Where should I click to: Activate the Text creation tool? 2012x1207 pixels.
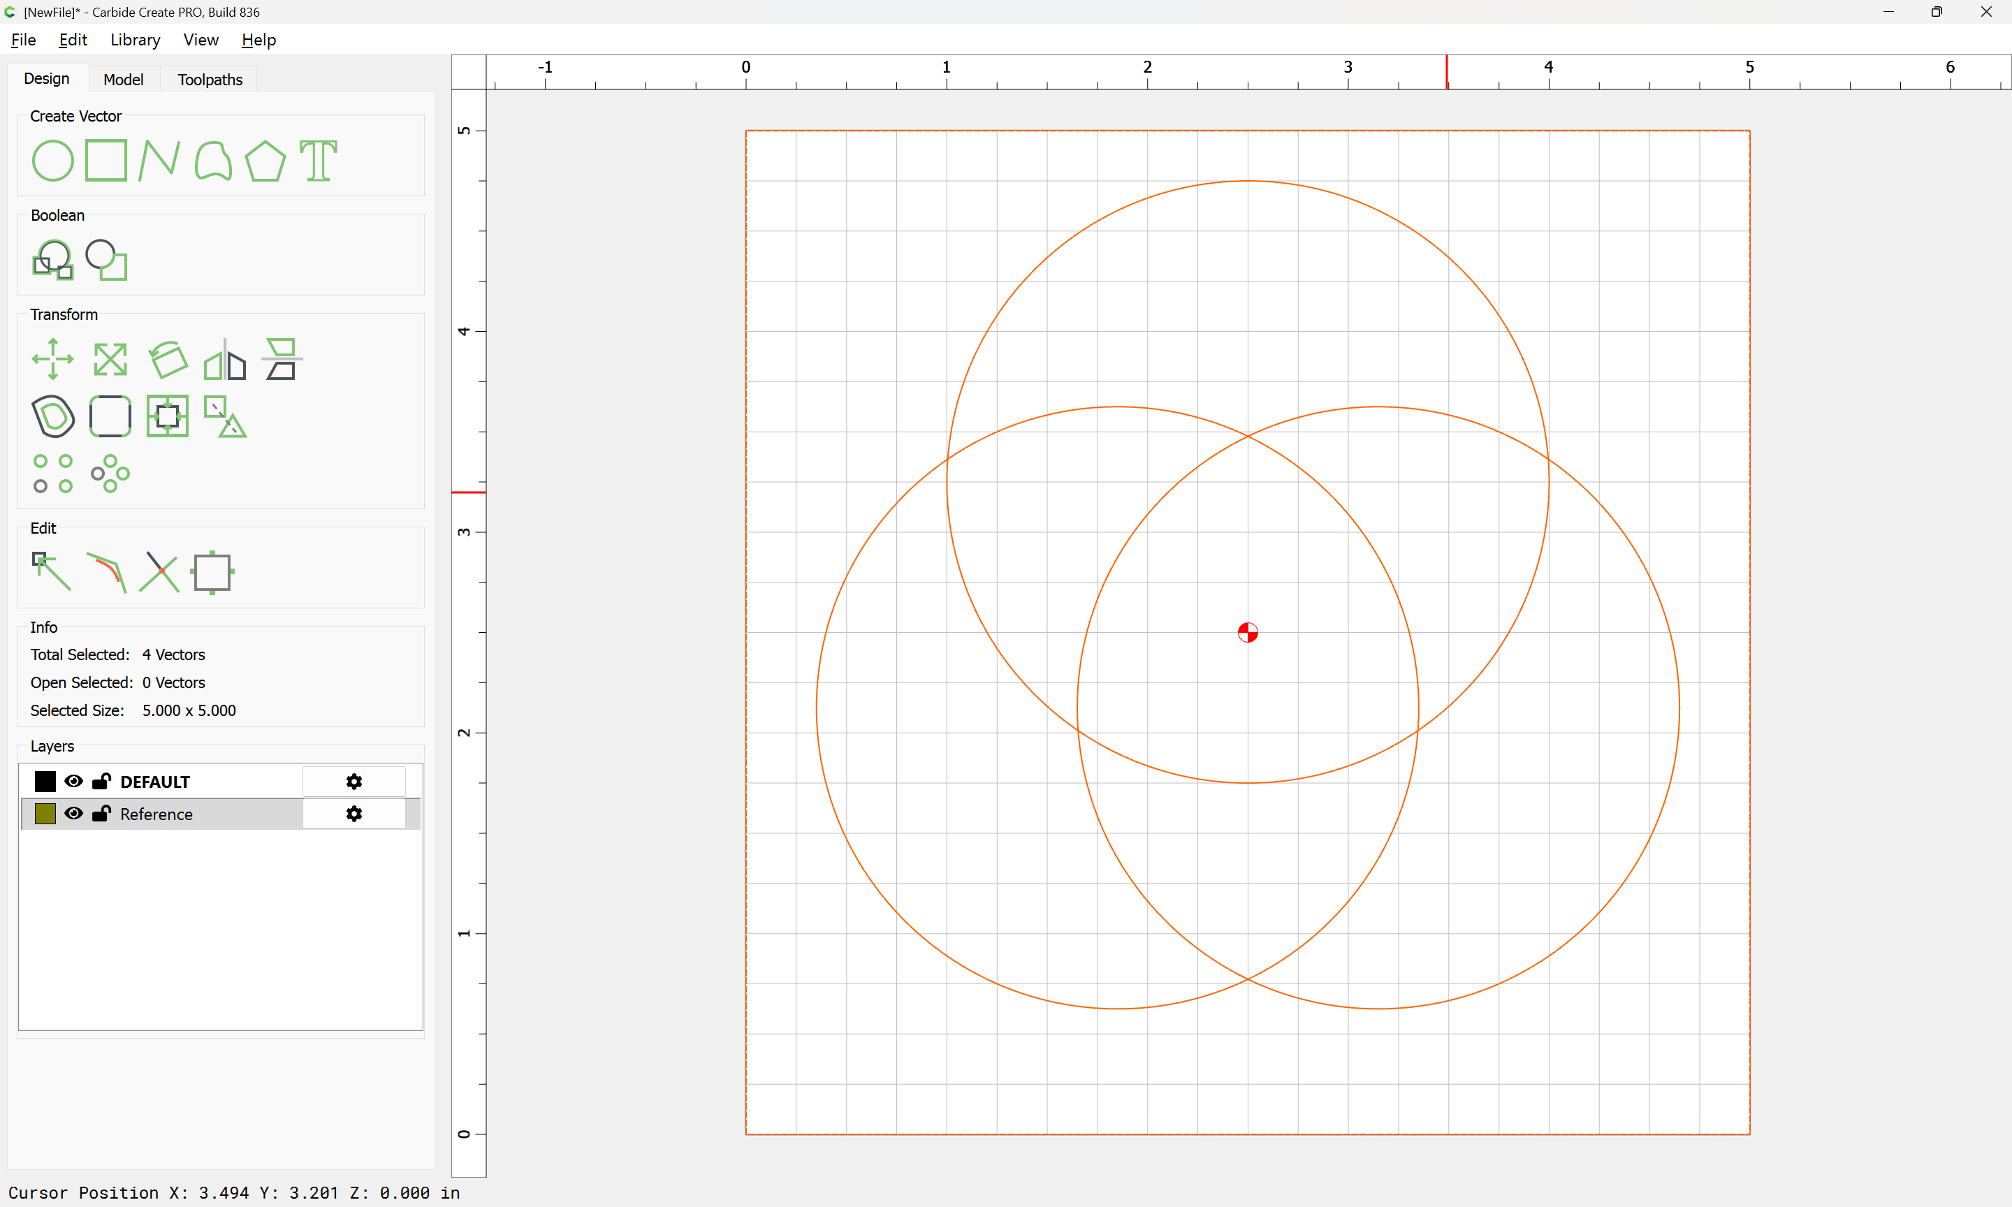318,160
